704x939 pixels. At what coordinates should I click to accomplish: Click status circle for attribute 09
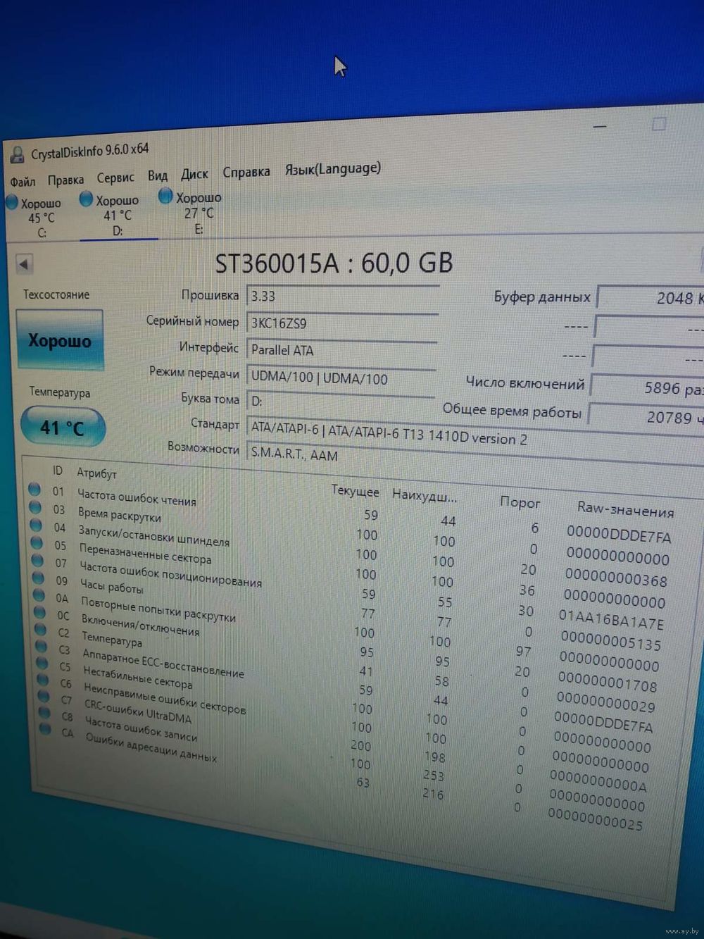click(39, 578)
